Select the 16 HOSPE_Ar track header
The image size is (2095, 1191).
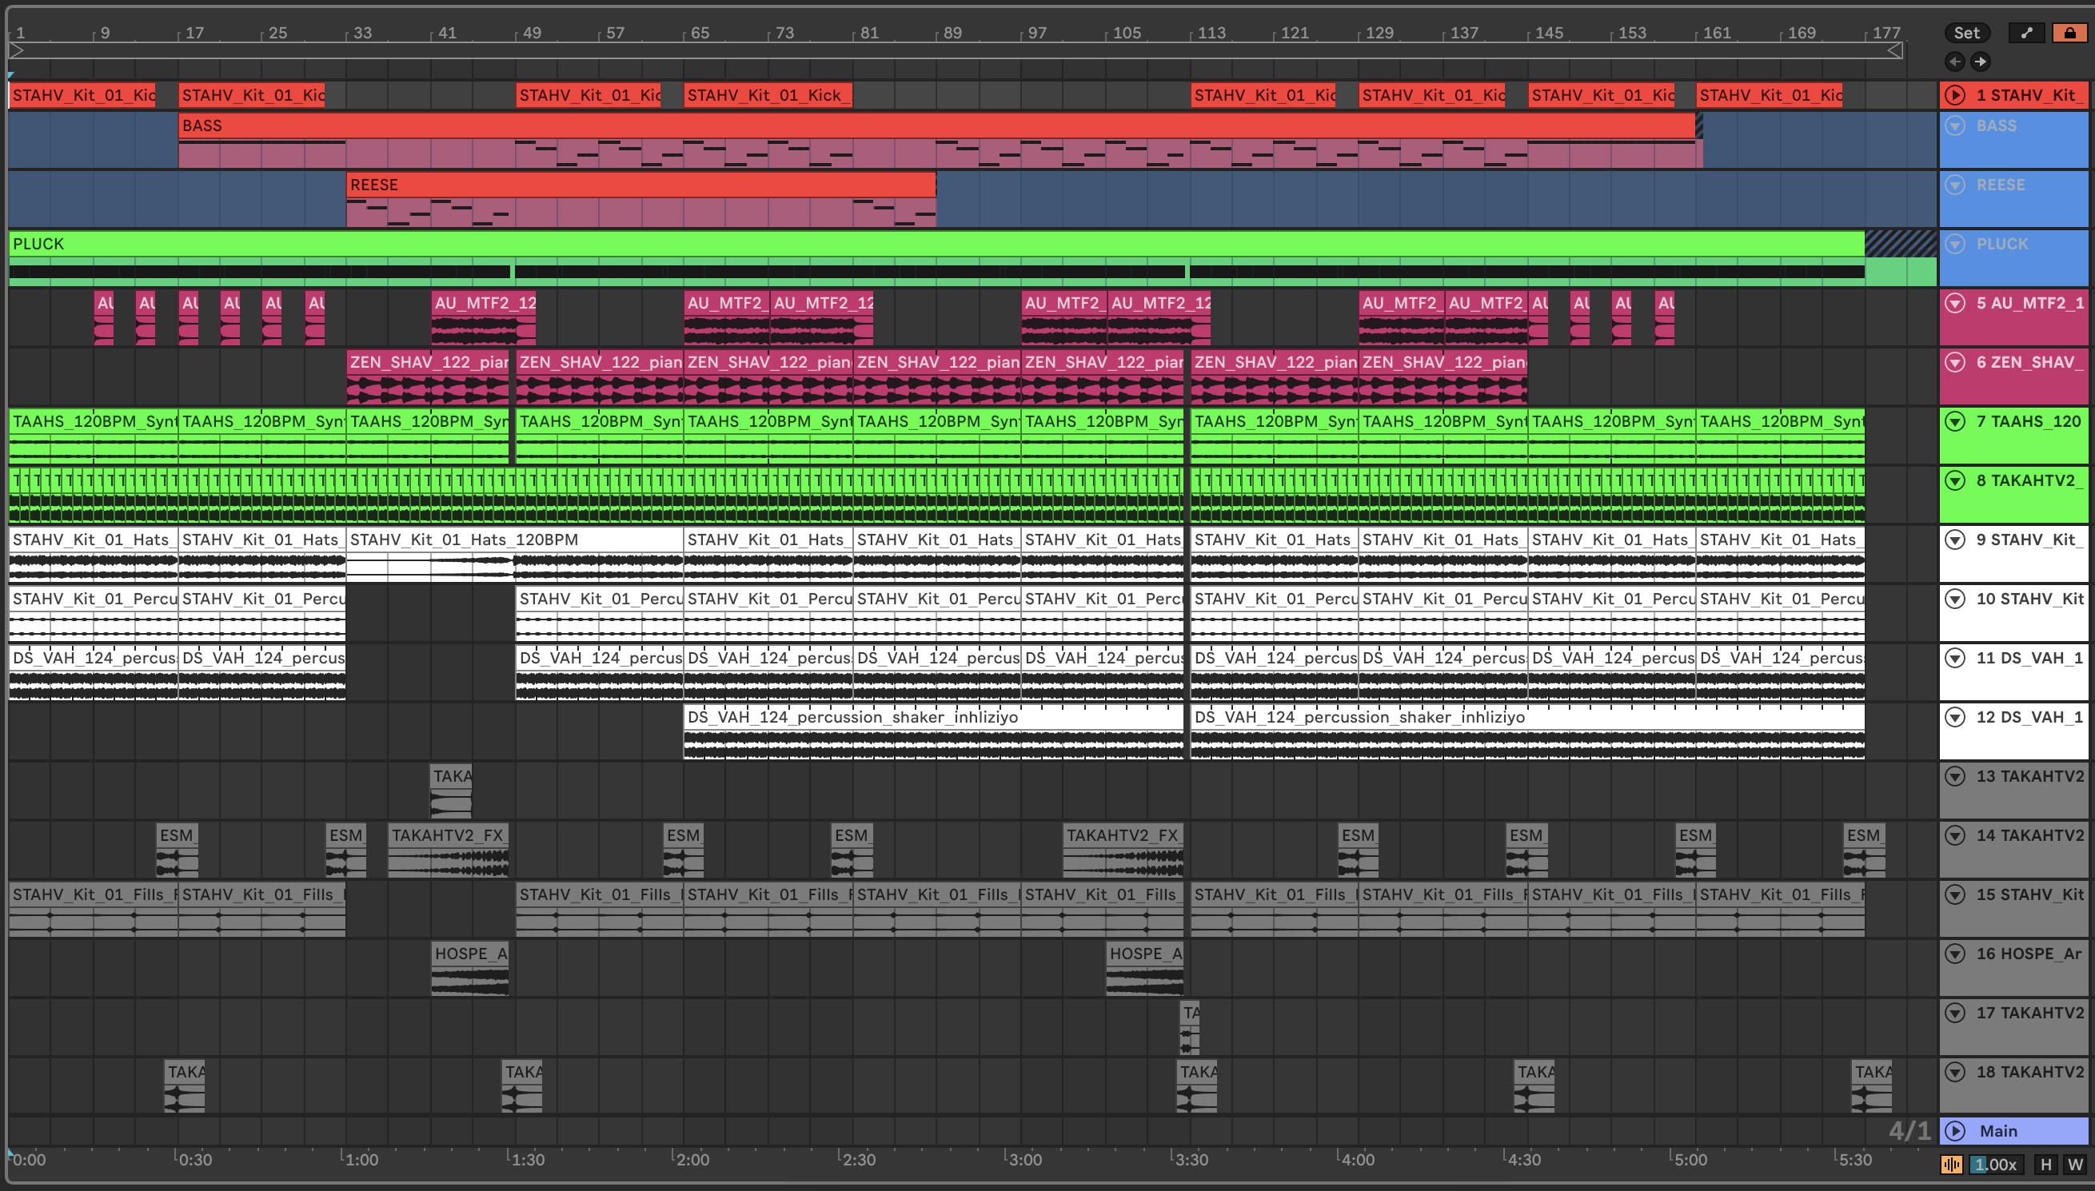[2029, 954]
